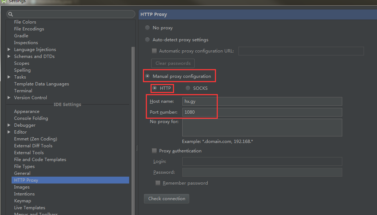Click the Check connection button

[167, 199]
